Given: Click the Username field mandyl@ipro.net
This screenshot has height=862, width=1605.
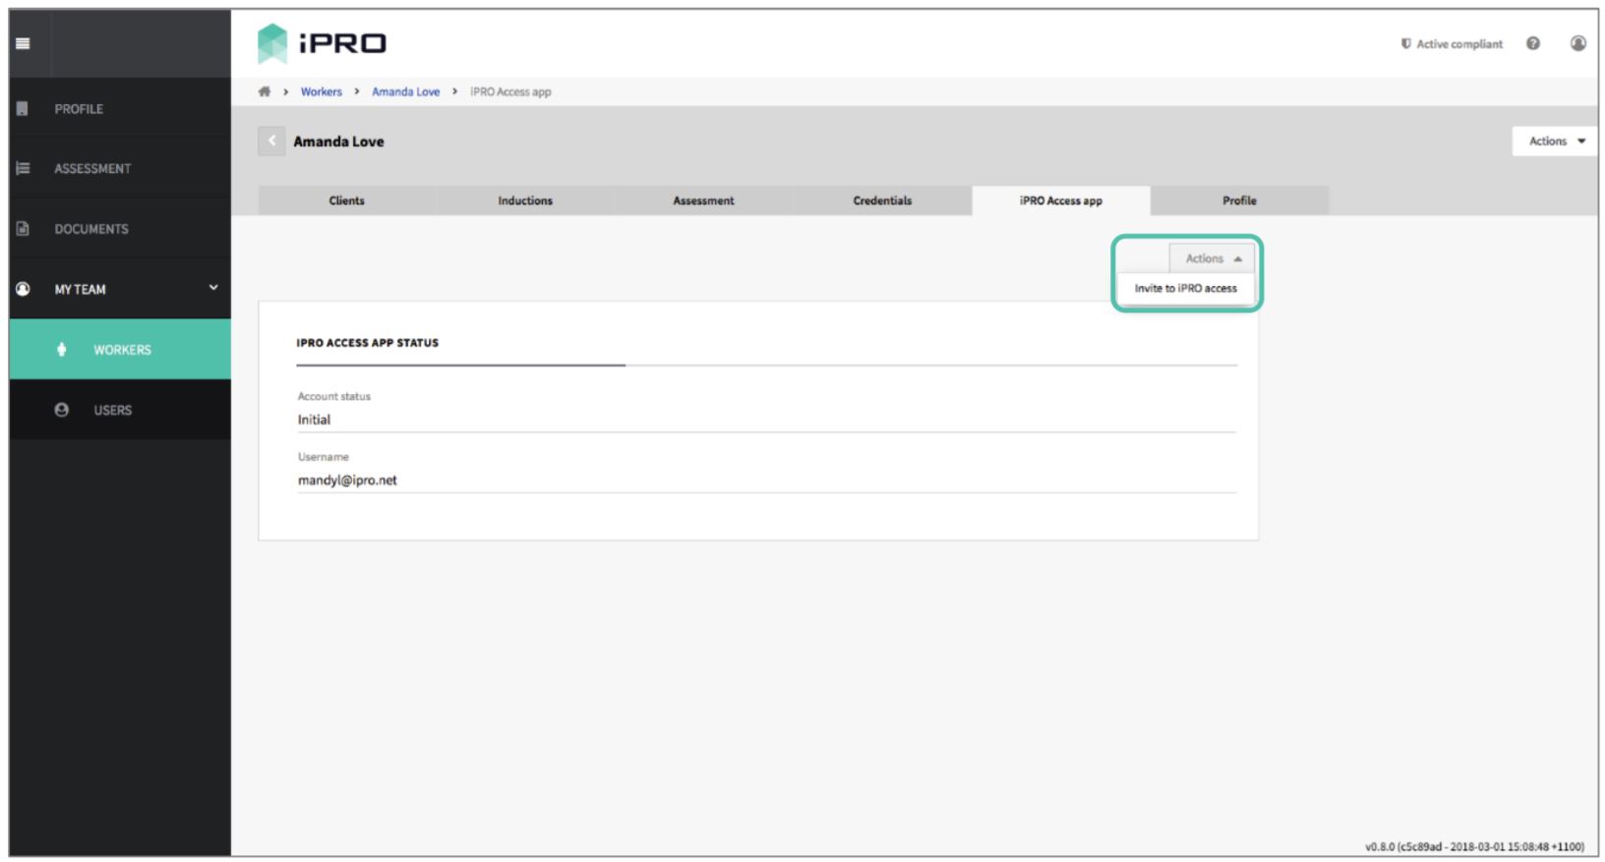Looking at the screenshot, I should pyautogui.click(x=766, y=481).
